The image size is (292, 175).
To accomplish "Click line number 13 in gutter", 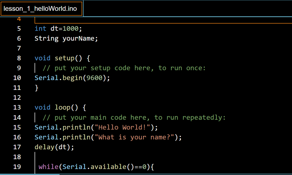I will pyautogui.click(x=17, y=108).
